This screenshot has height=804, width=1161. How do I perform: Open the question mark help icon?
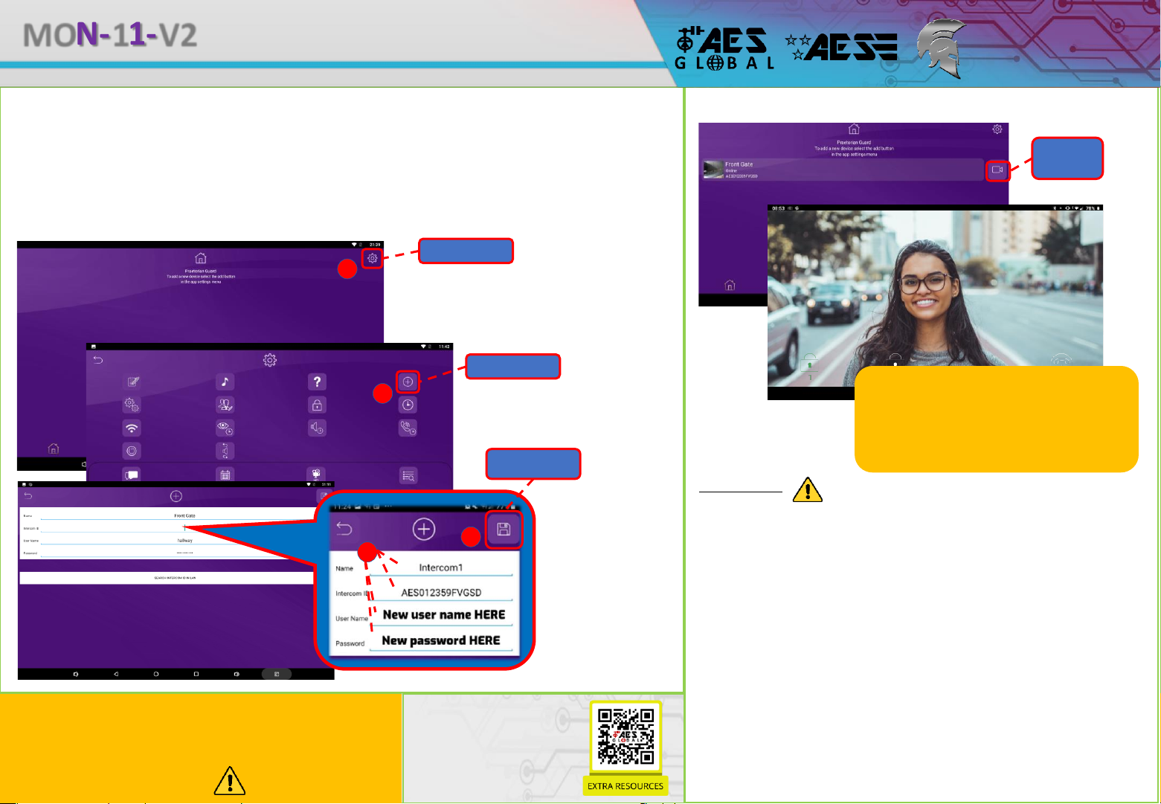317,382
